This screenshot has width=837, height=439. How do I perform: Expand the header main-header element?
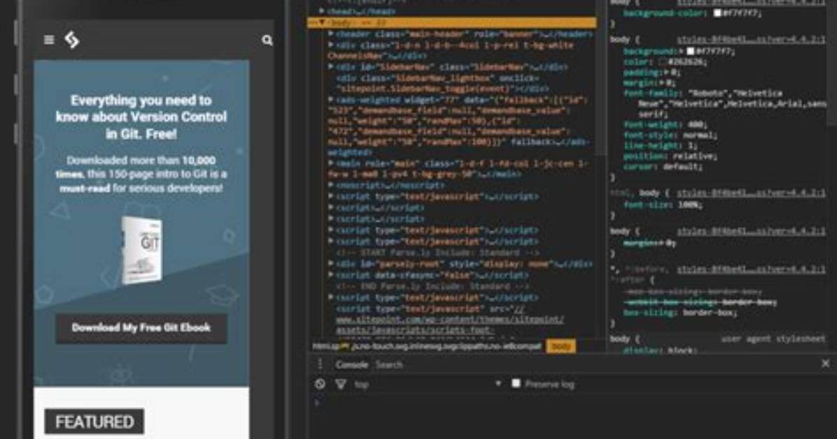pos(331,34)
